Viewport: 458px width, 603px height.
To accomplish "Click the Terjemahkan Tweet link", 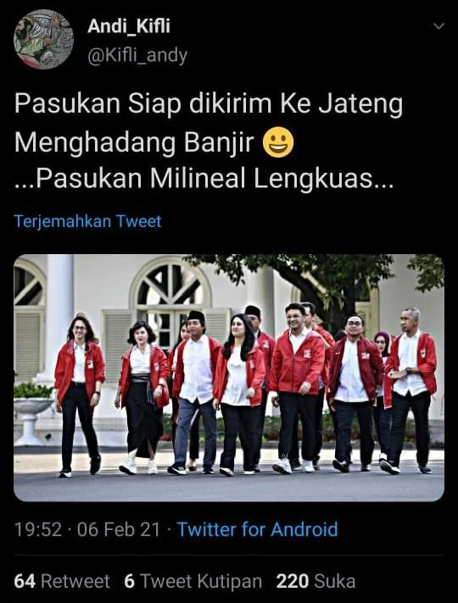I will point(87,222).
